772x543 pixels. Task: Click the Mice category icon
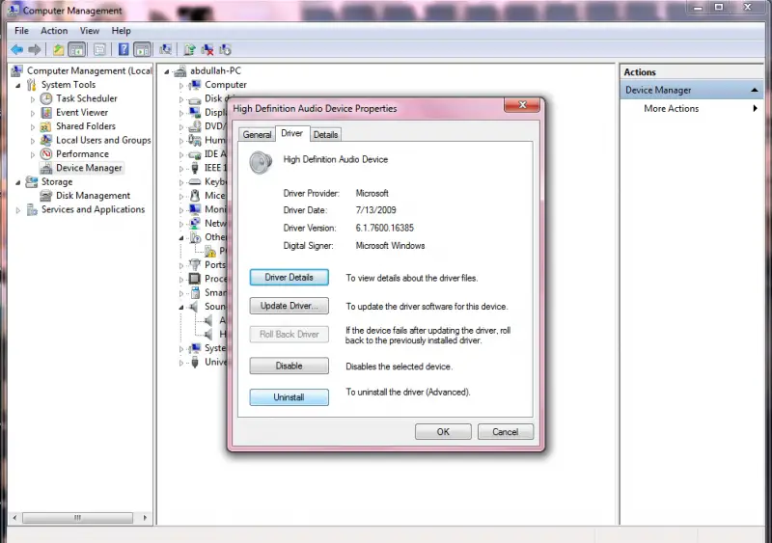[195, 196]
